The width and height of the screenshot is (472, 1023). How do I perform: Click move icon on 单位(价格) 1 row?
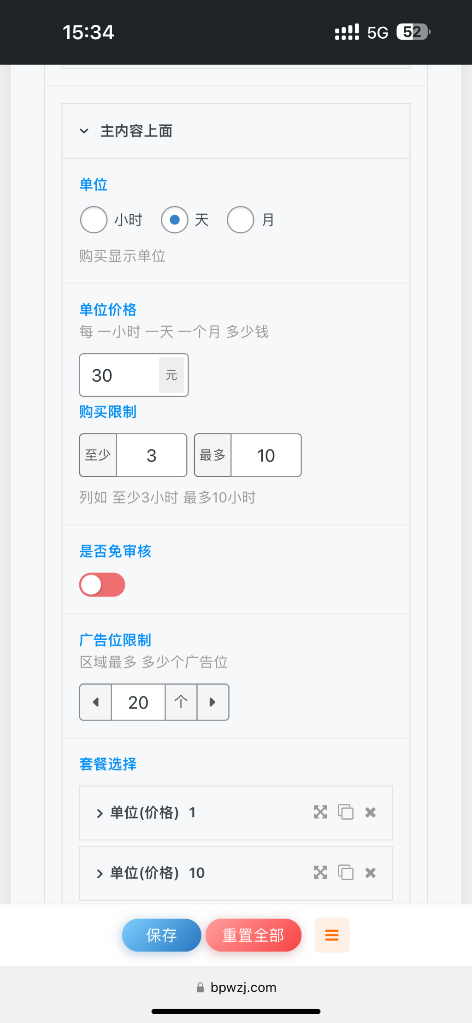click(320, 812)
